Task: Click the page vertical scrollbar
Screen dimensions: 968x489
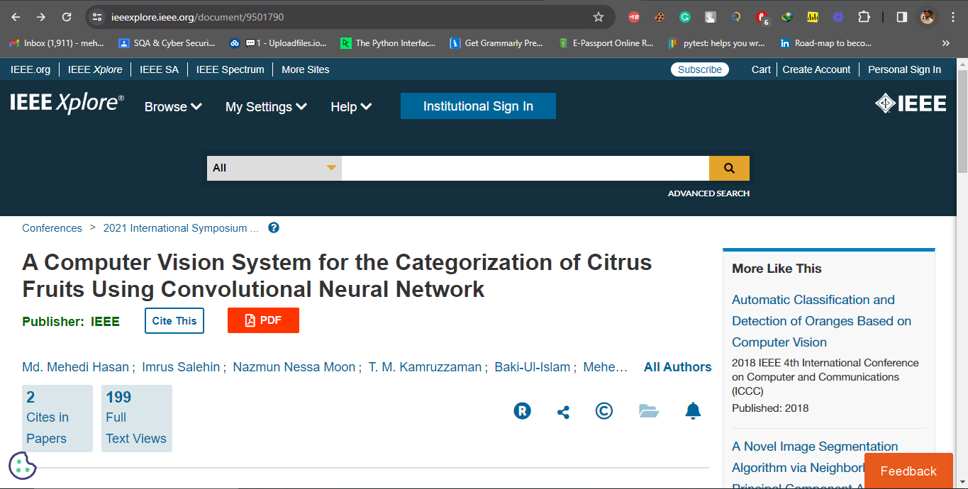Action: click(962, 120)
